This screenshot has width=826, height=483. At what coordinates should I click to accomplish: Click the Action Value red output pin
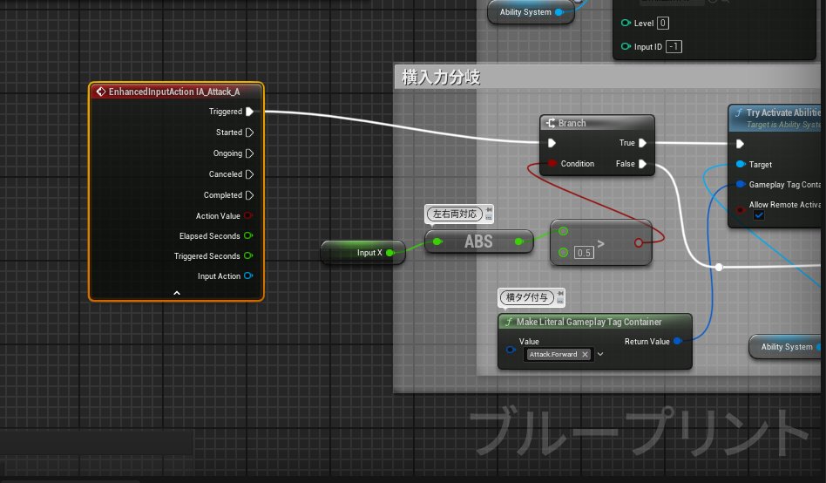pyautogui.click(x=248, y=215)
